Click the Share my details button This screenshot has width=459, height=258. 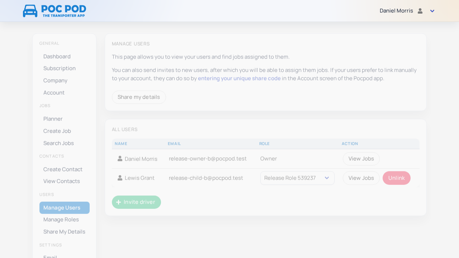(139, 97)
